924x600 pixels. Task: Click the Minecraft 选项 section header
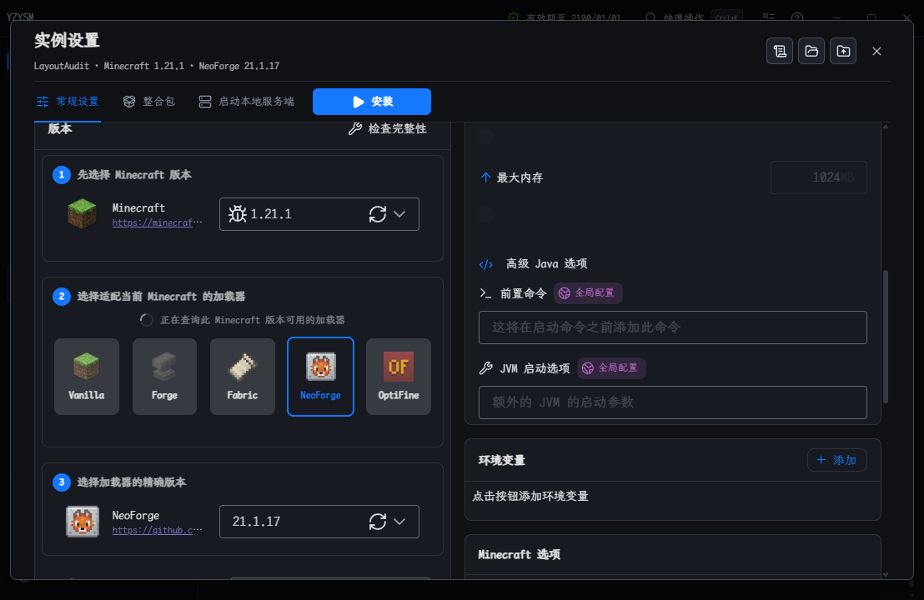520,555
